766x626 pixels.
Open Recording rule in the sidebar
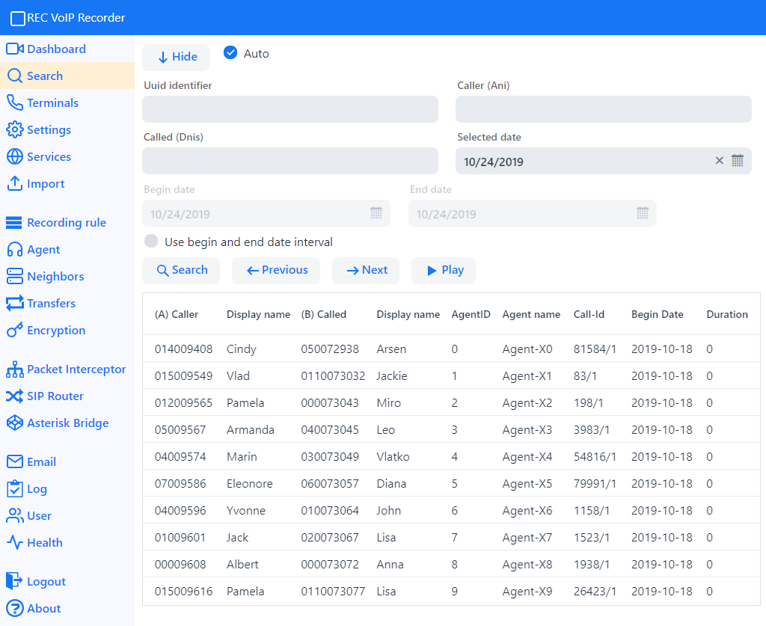[x=66, y=223]
